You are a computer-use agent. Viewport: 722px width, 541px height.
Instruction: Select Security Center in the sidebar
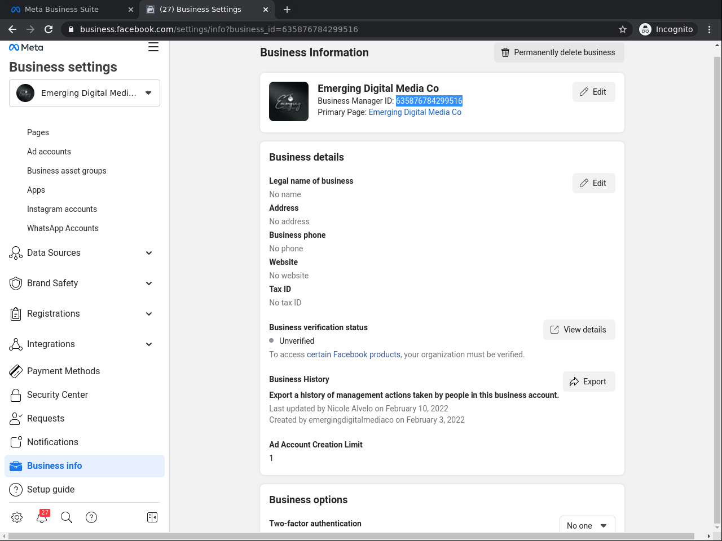(58, 395)
